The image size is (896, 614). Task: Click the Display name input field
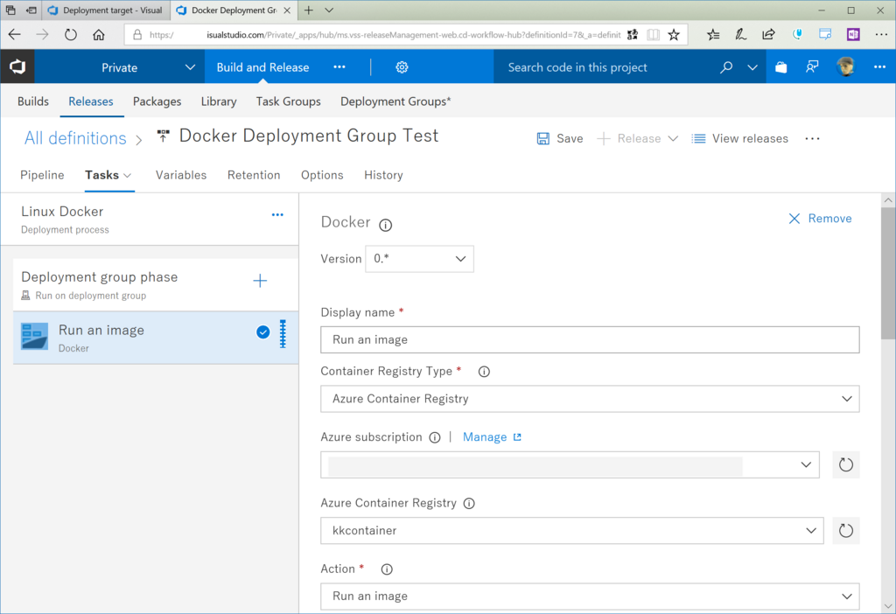pos(590,340)
